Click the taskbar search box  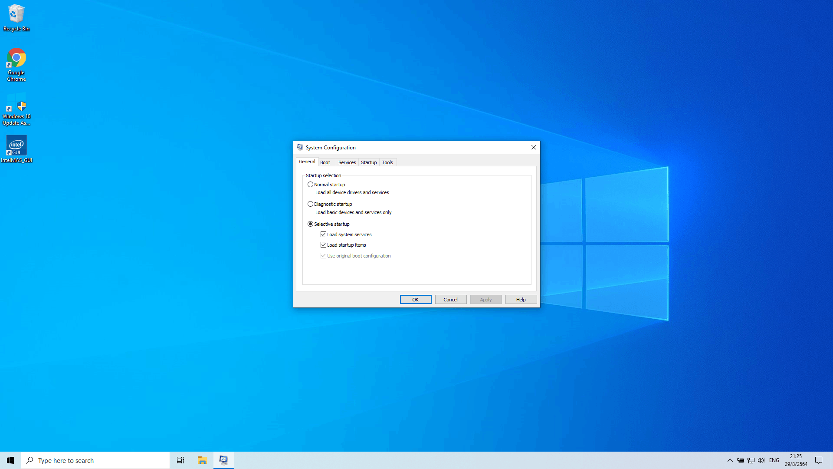(95, 460)
